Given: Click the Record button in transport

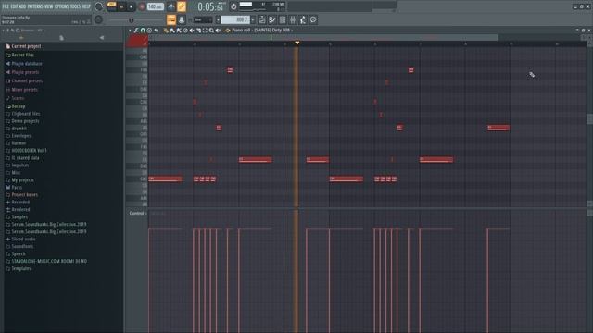Looking at the screenshot, I should pos(142,6).
